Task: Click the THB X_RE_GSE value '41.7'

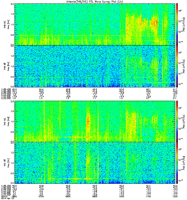Action: coord(175,89)
